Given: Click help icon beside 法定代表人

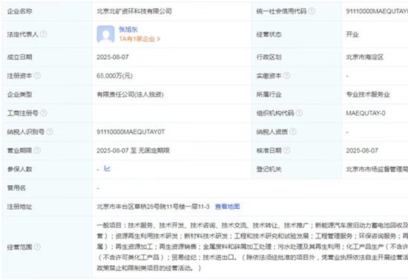Looking at the screenshot, I should pos(44,34).
